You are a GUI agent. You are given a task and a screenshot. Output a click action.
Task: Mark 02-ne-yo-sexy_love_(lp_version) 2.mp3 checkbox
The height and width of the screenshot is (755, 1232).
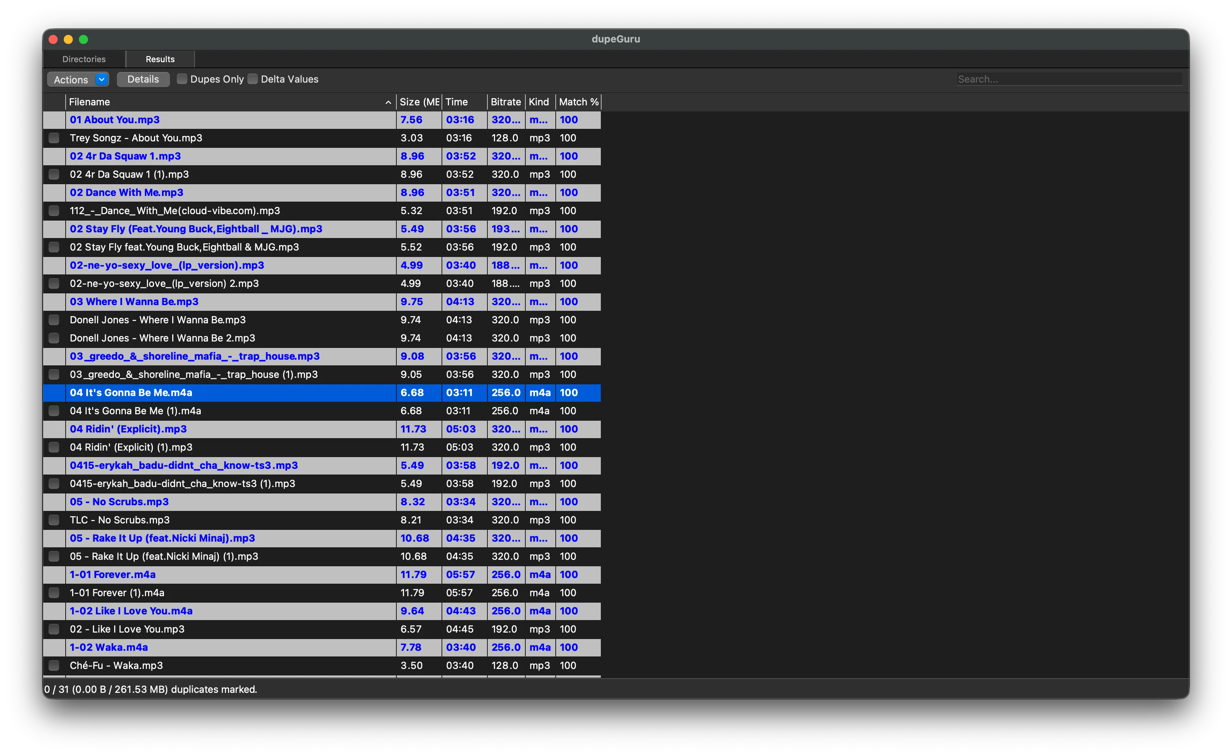coord(54,283)
